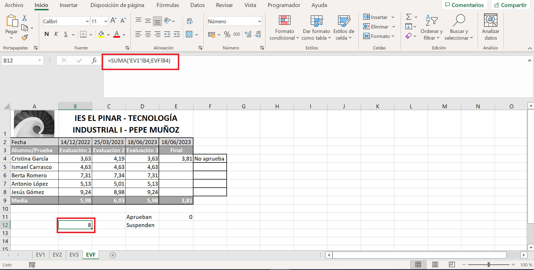Click the Clear eraser icon
The height and width of the screenshot is (270, 534).
point(409,36)
